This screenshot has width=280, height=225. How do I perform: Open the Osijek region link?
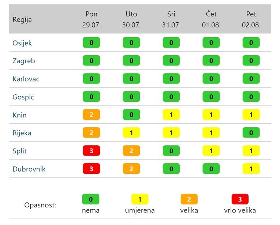[22, 43]
